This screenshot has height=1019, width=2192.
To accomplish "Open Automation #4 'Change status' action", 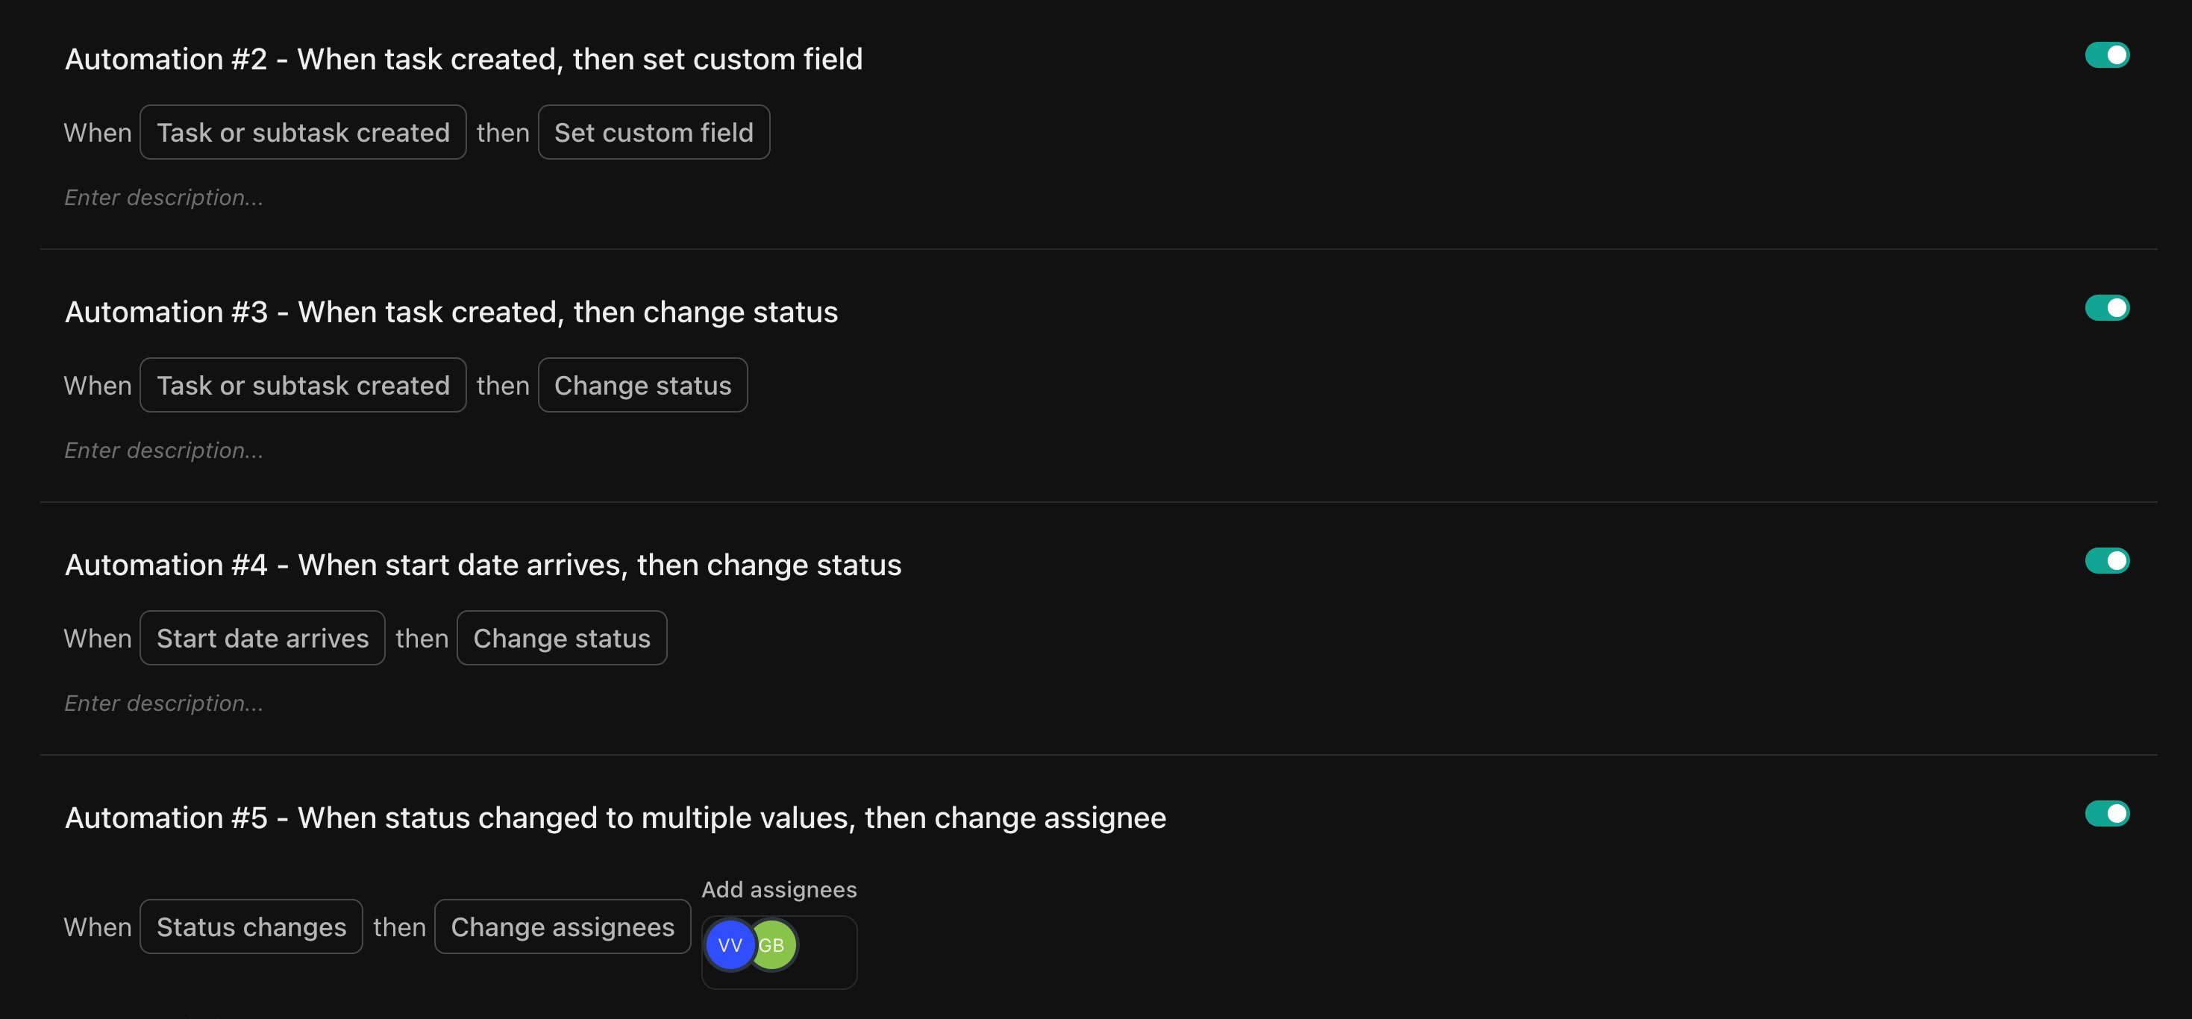I will click(562, 638).
